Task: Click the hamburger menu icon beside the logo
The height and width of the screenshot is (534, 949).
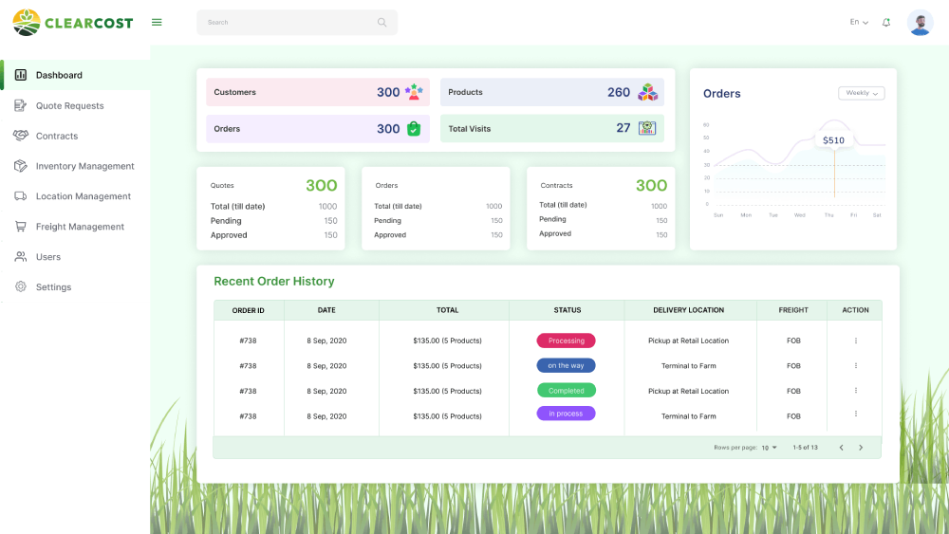Action: point(157,23)
